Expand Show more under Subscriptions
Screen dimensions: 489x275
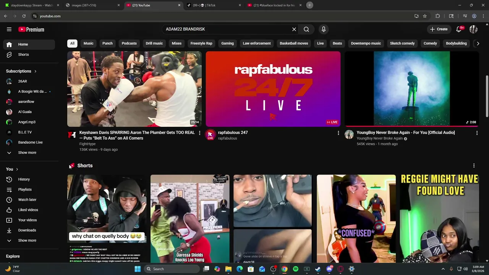(x=29, y=153)
